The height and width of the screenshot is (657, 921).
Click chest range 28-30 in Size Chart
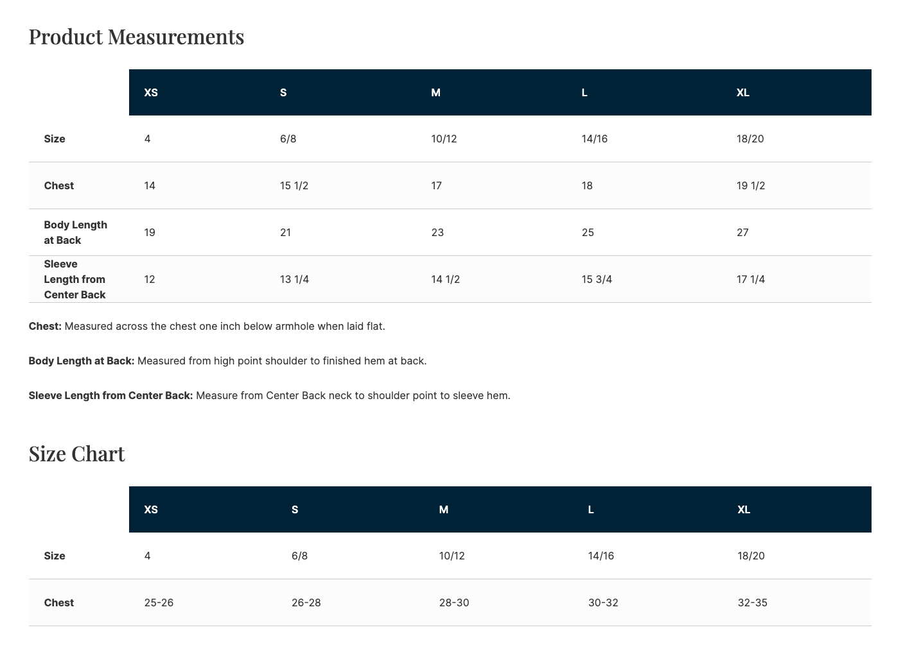pyautogui.click(x=454, y=602)
